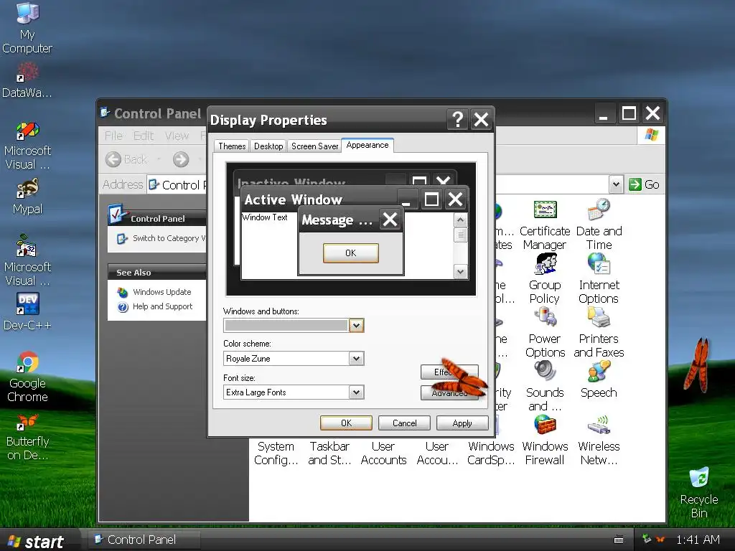
Task: Click the taskbar clock showing 1:41 AM
Action: tap(698, 540)
